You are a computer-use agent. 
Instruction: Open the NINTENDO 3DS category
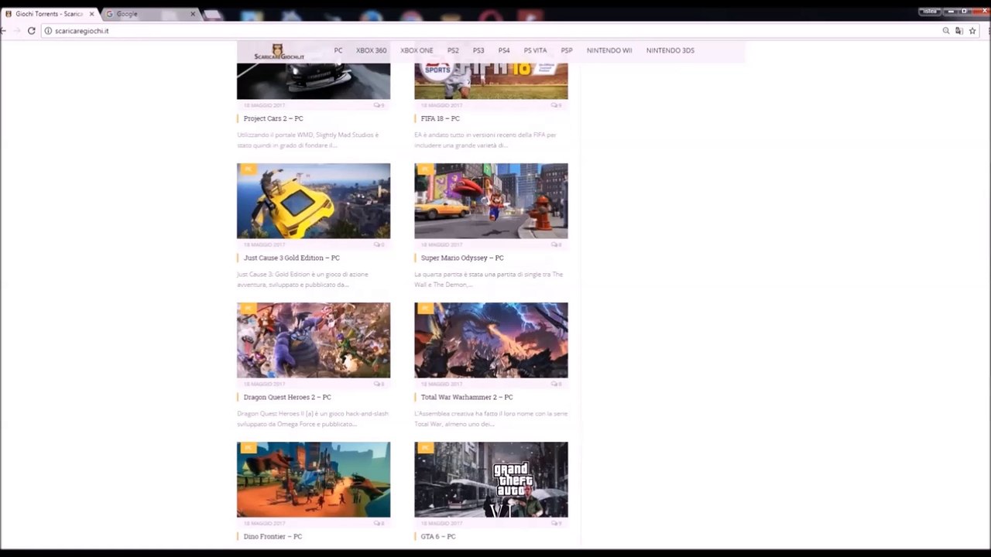pyautogui.click(x=670, y=50)
